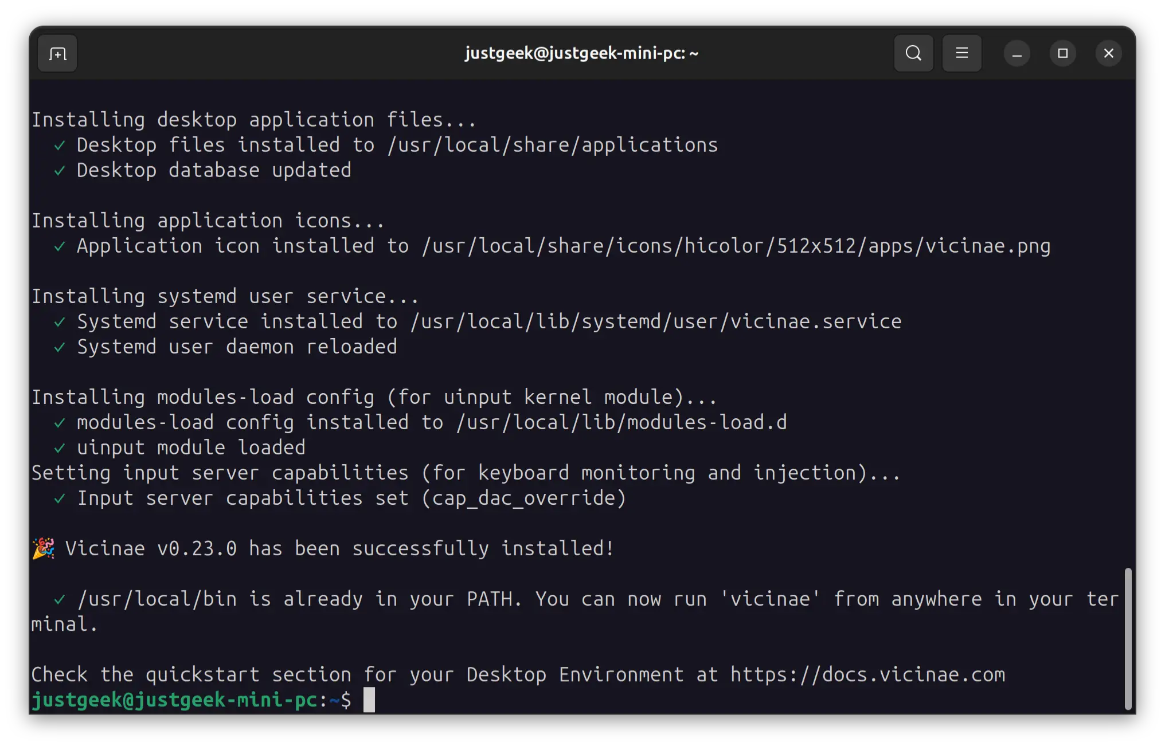The height and width of the screenshot is (746, 1165).
Task: Click the terminal vertical scrollbar
Action: tap(1127, 638)
